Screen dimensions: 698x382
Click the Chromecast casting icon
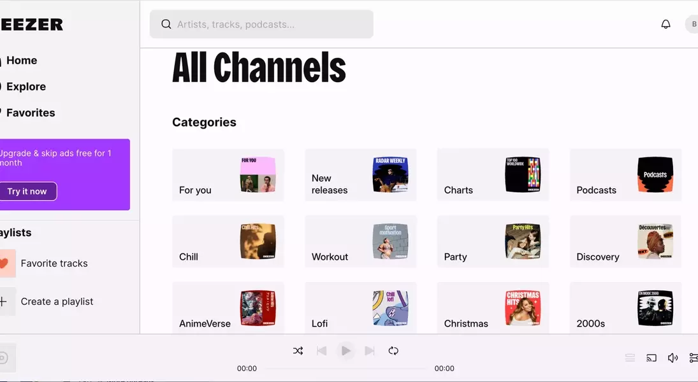tap(651, 357)
